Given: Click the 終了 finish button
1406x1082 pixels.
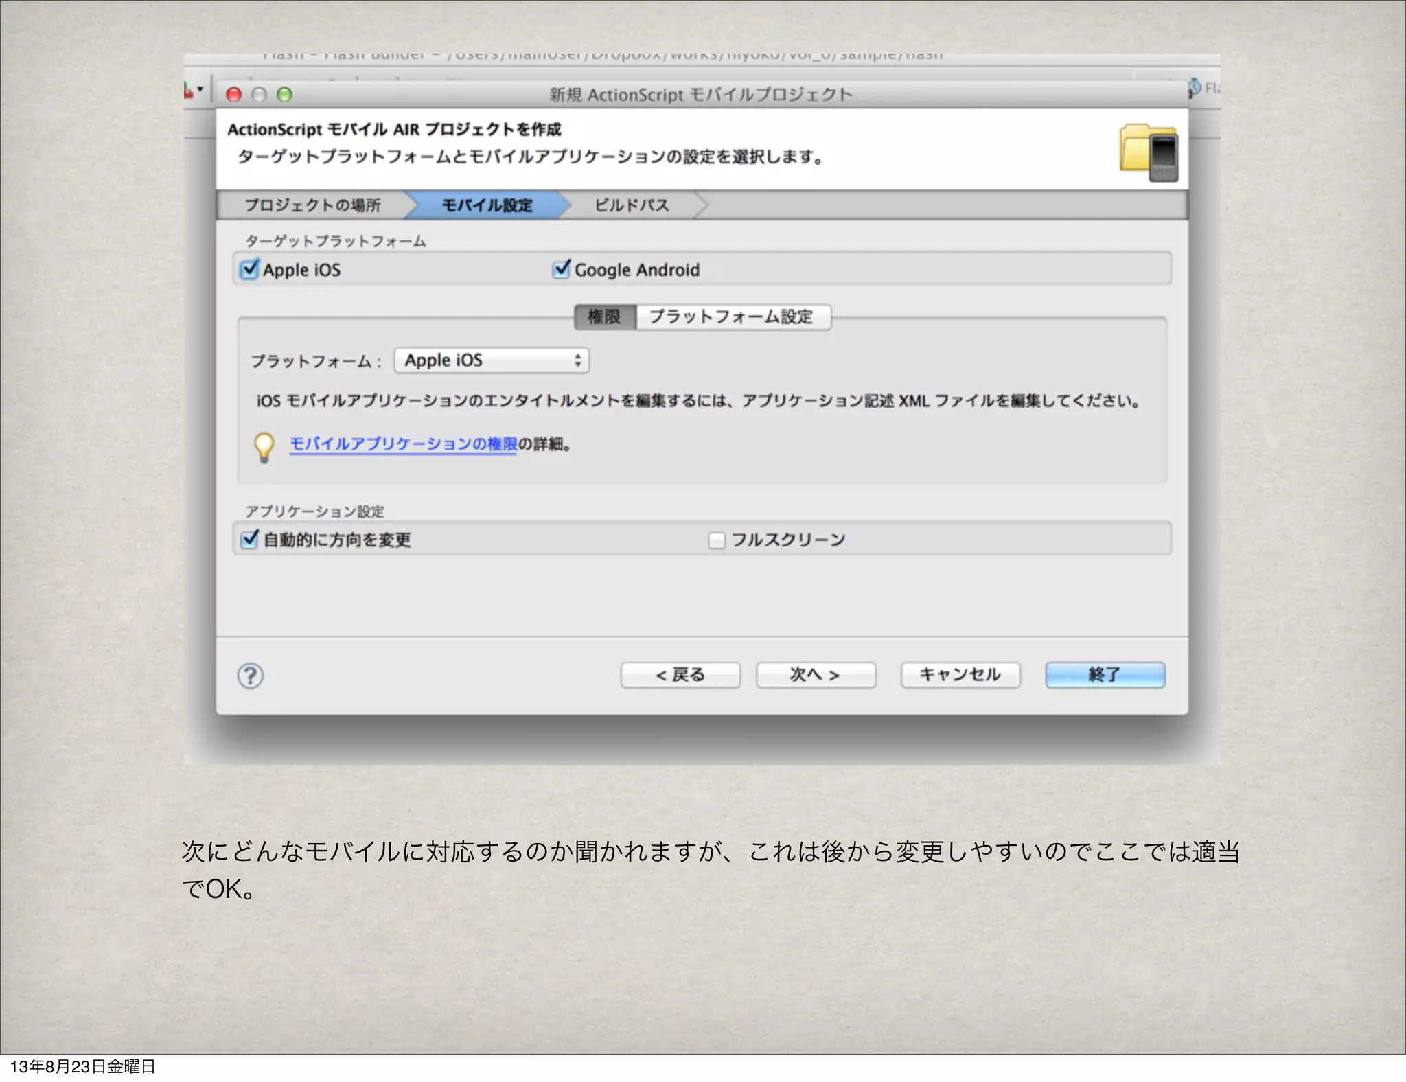Looking at the screenshot, I should tap(1105, 675).
